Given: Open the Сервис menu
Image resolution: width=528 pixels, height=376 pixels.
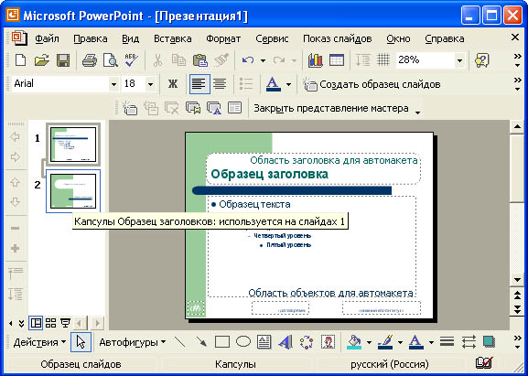Looking at the screenshot, I should pyautogui.click(x=272, y=38).
